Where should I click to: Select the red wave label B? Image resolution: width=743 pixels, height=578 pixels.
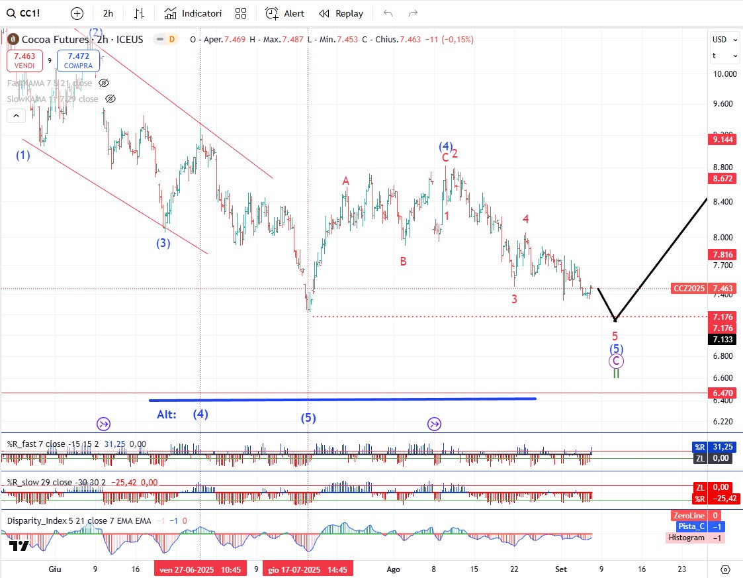tap(403, 262)
